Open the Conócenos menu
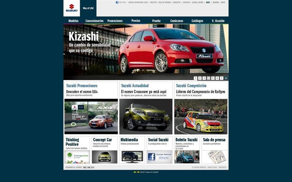Screen dimensions: 292x182 (177, 21)
